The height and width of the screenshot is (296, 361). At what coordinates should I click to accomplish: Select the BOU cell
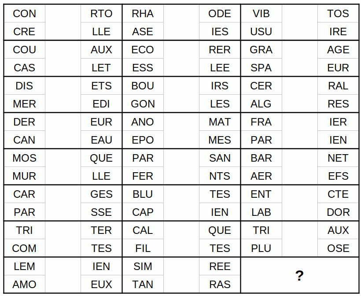point(143,86)
